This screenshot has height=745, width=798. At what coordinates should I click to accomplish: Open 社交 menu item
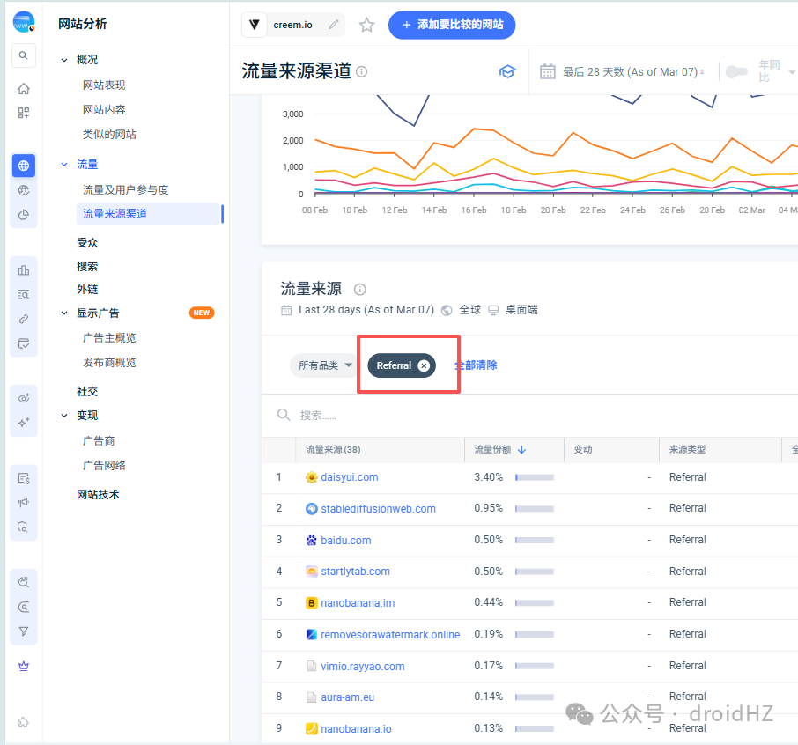pos(87,391)
